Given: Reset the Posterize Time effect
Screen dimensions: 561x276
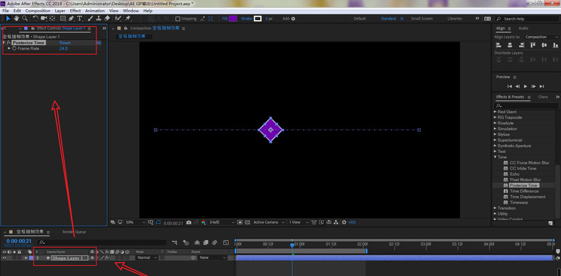Looking at the screenshot, I should pos(65,43).
